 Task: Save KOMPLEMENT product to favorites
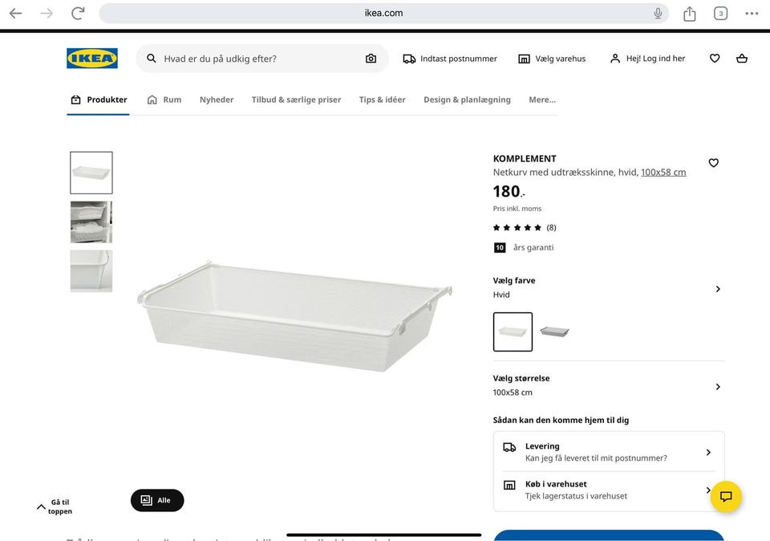point(714,163)
